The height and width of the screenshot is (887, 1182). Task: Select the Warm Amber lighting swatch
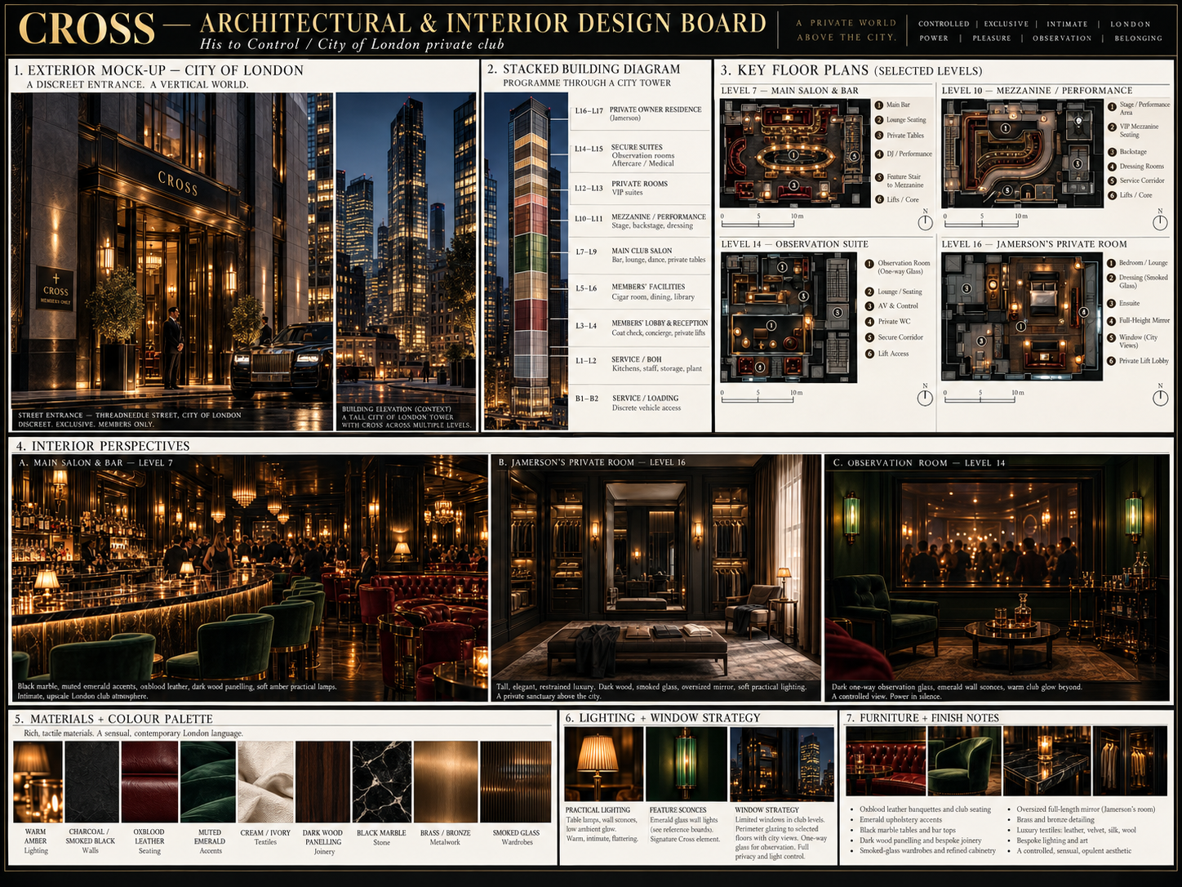pyautogui.click(x=38, y=782)
